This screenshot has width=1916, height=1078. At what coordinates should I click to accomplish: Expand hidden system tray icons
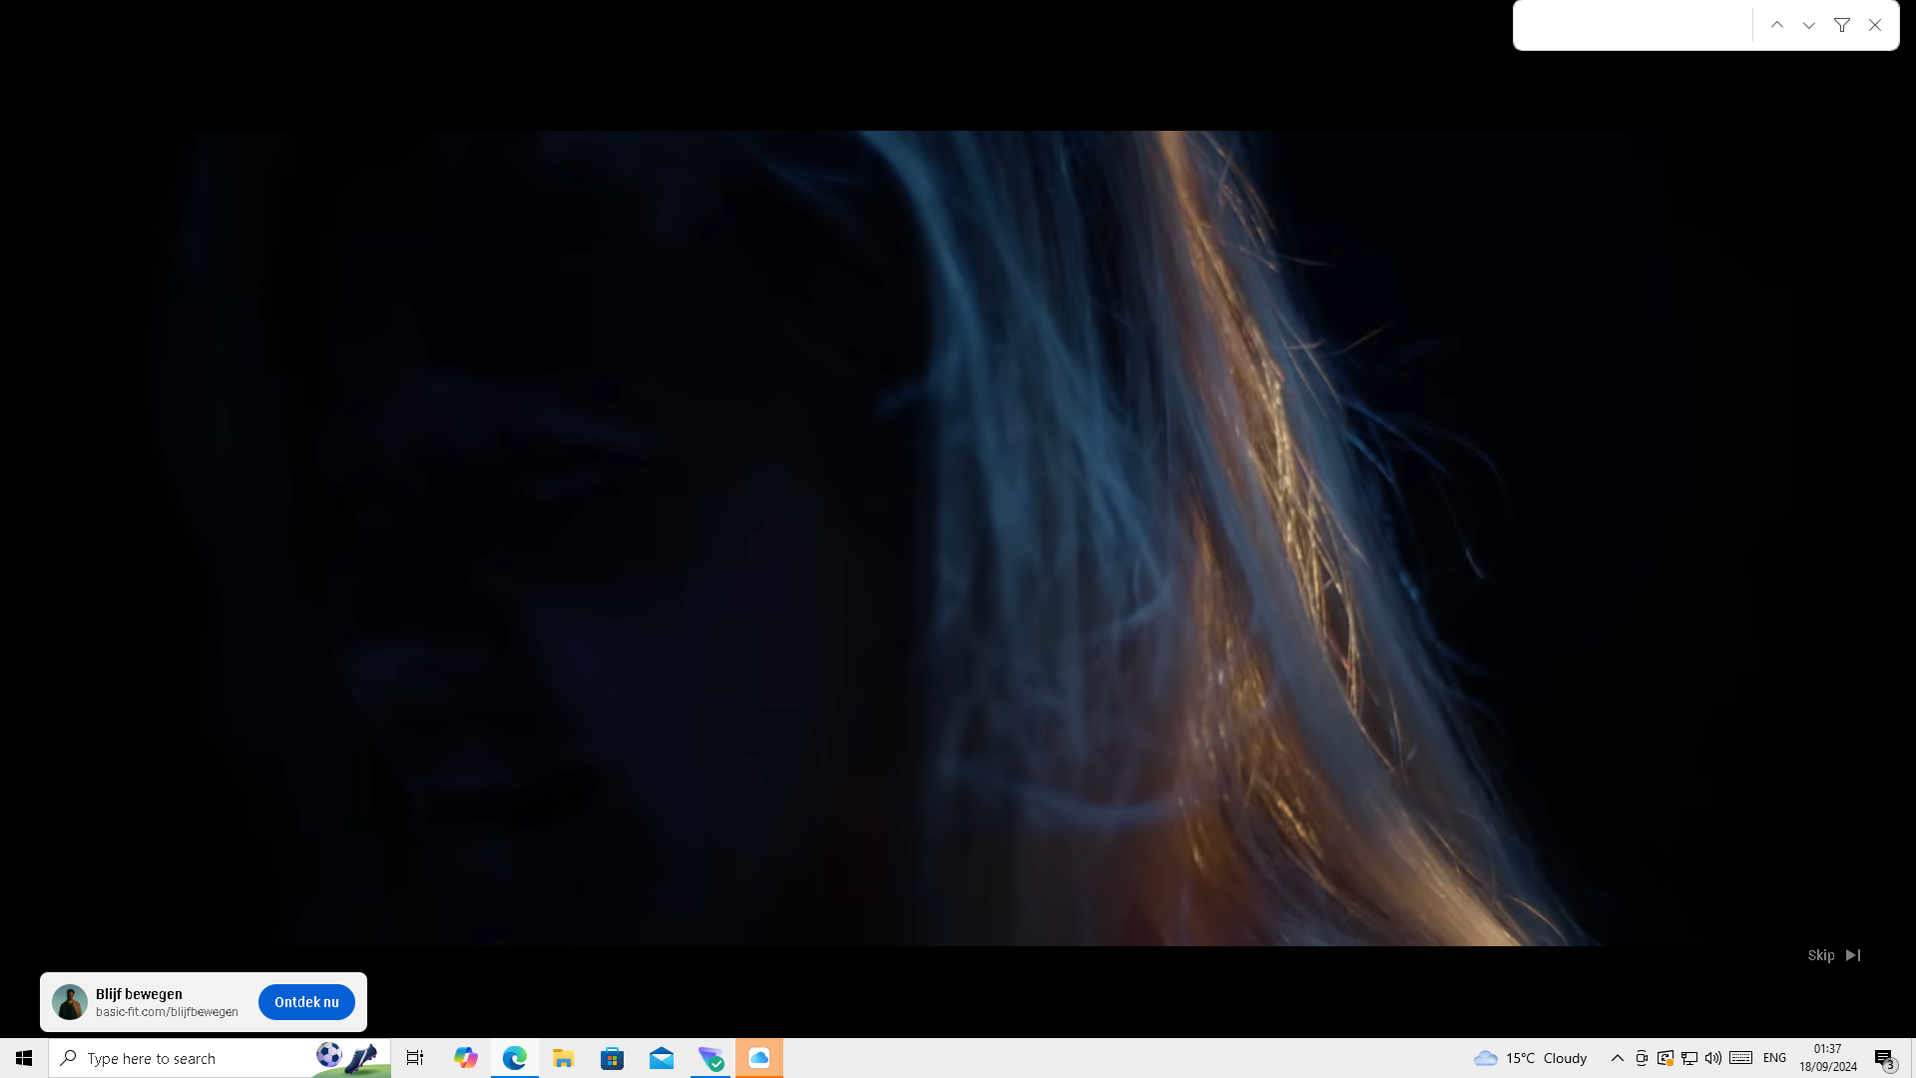[x=1618, y=1058]
